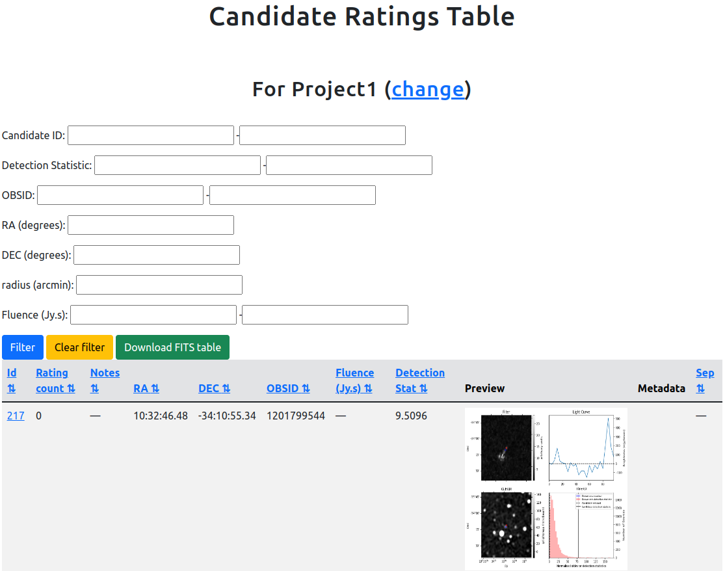Image resolution: width=725 pixels, height=571 pixels.
Task: Sort table by Sep column
Action: tap(705, 380)
